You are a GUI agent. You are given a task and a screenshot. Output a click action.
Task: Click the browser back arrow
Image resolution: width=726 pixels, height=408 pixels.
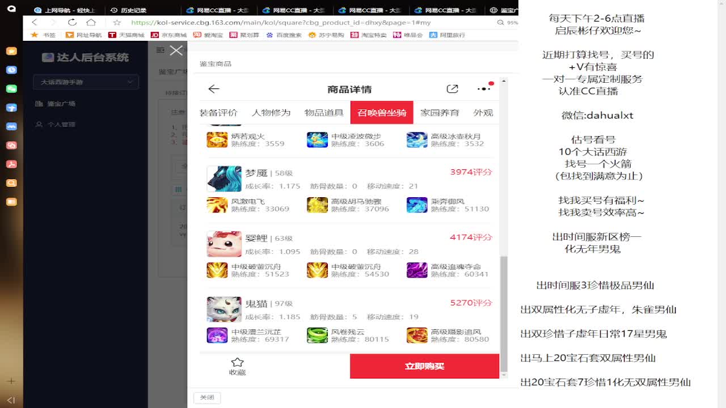point(35,22)
